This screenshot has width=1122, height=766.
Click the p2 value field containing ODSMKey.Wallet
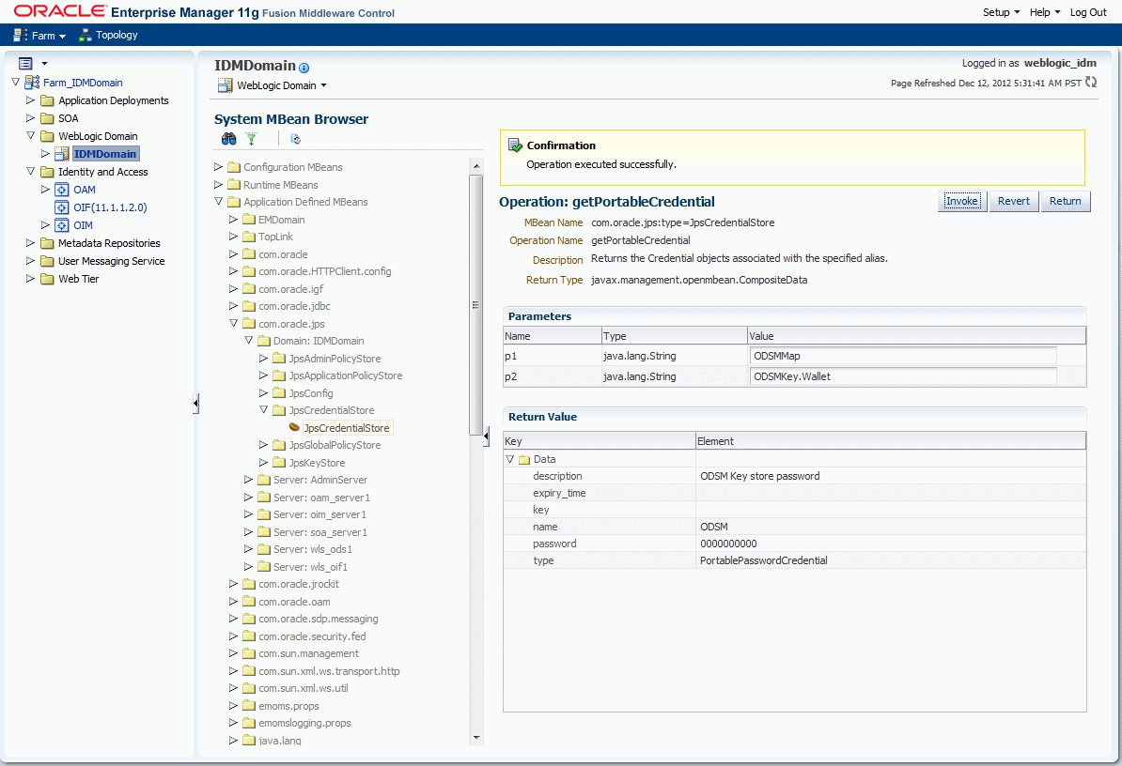(x=902, y=376)
